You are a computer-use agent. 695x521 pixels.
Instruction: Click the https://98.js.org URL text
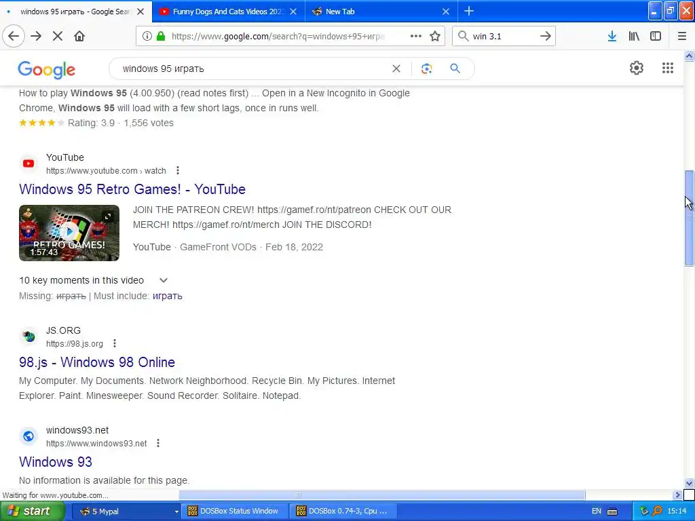(x=75, y=344)
